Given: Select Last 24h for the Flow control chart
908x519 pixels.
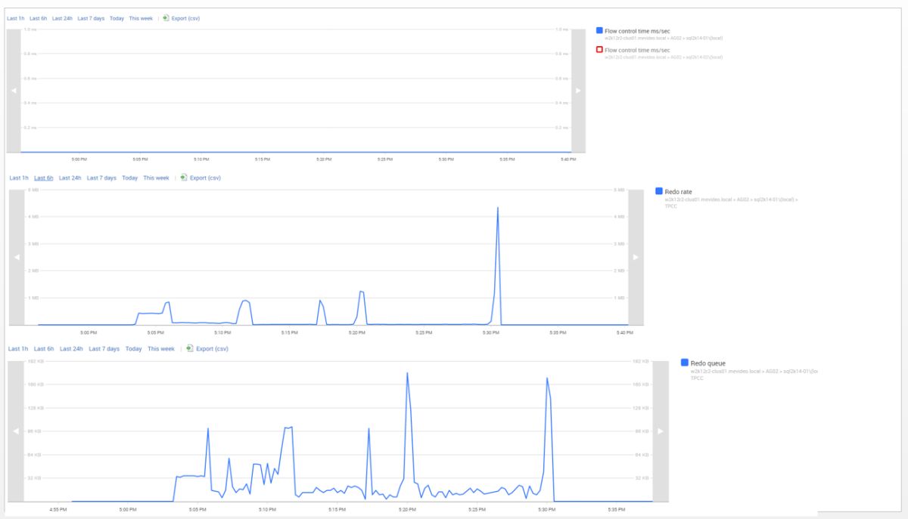Looking at the screenshot, I should (62, 18).
